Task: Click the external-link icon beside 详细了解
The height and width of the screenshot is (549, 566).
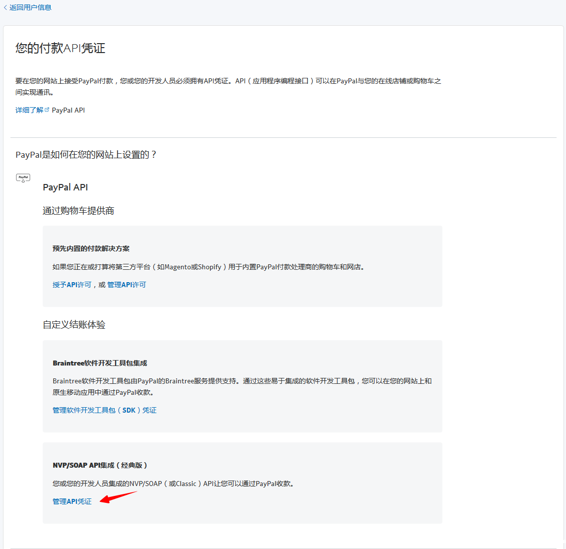Action: click(x=47, y=110)
